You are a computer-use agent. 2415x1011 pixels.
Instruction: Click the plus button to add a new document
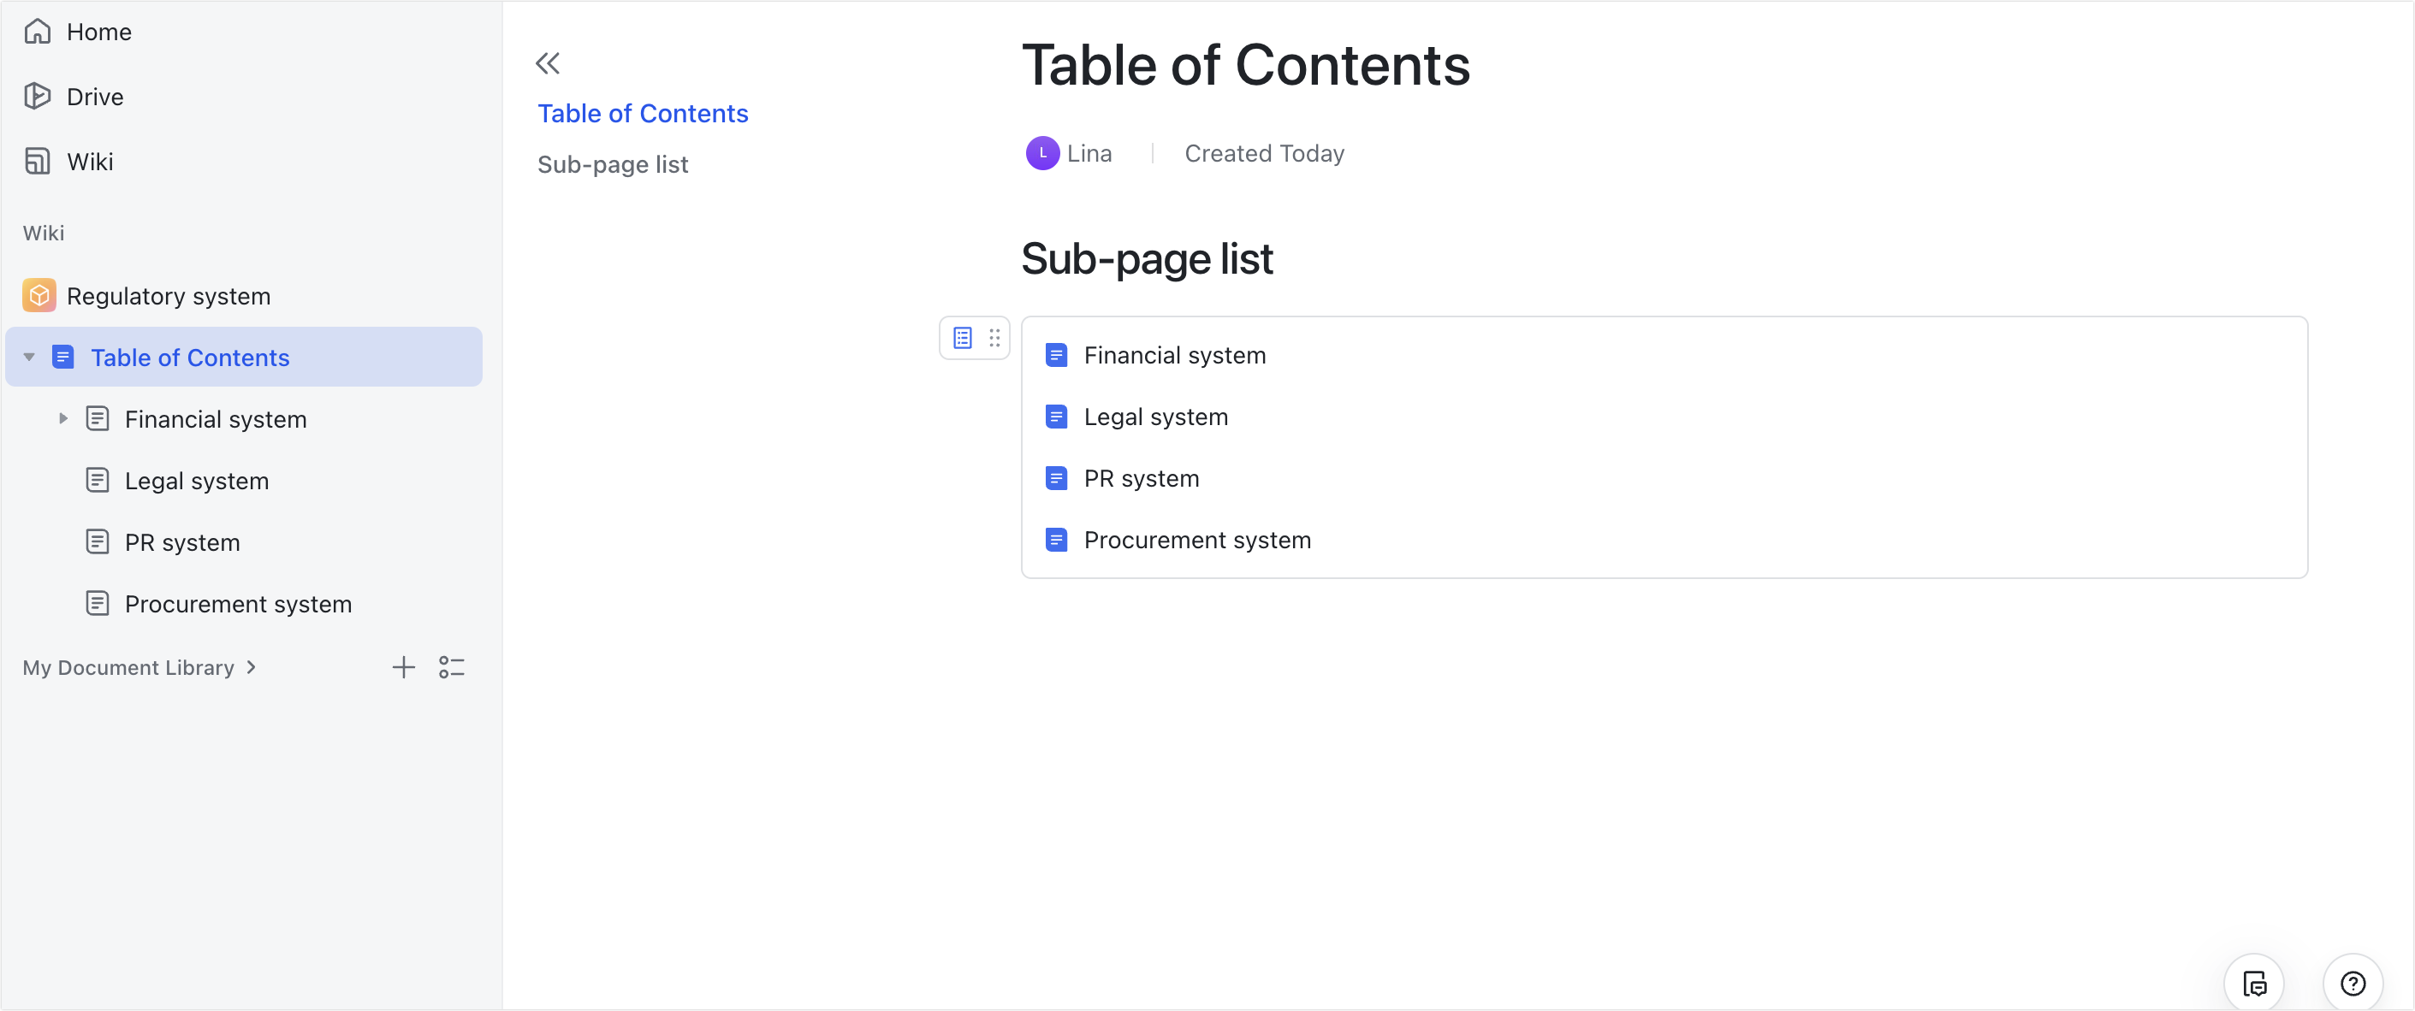[x=403, y=666]
